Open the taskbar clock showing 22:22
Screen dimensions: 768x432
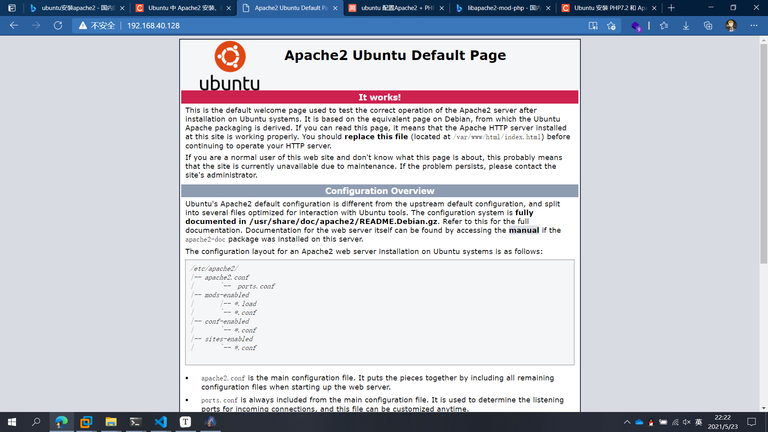point(723,422)
